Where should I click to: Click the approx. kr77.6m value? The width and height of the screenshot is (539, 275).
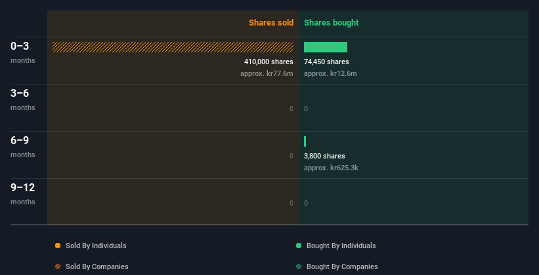pos(267,73)
